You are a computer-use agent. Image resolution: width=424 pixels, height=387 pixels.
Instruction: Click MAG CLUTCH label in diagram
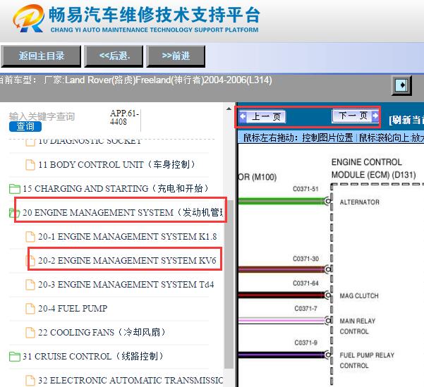[359, 295]
